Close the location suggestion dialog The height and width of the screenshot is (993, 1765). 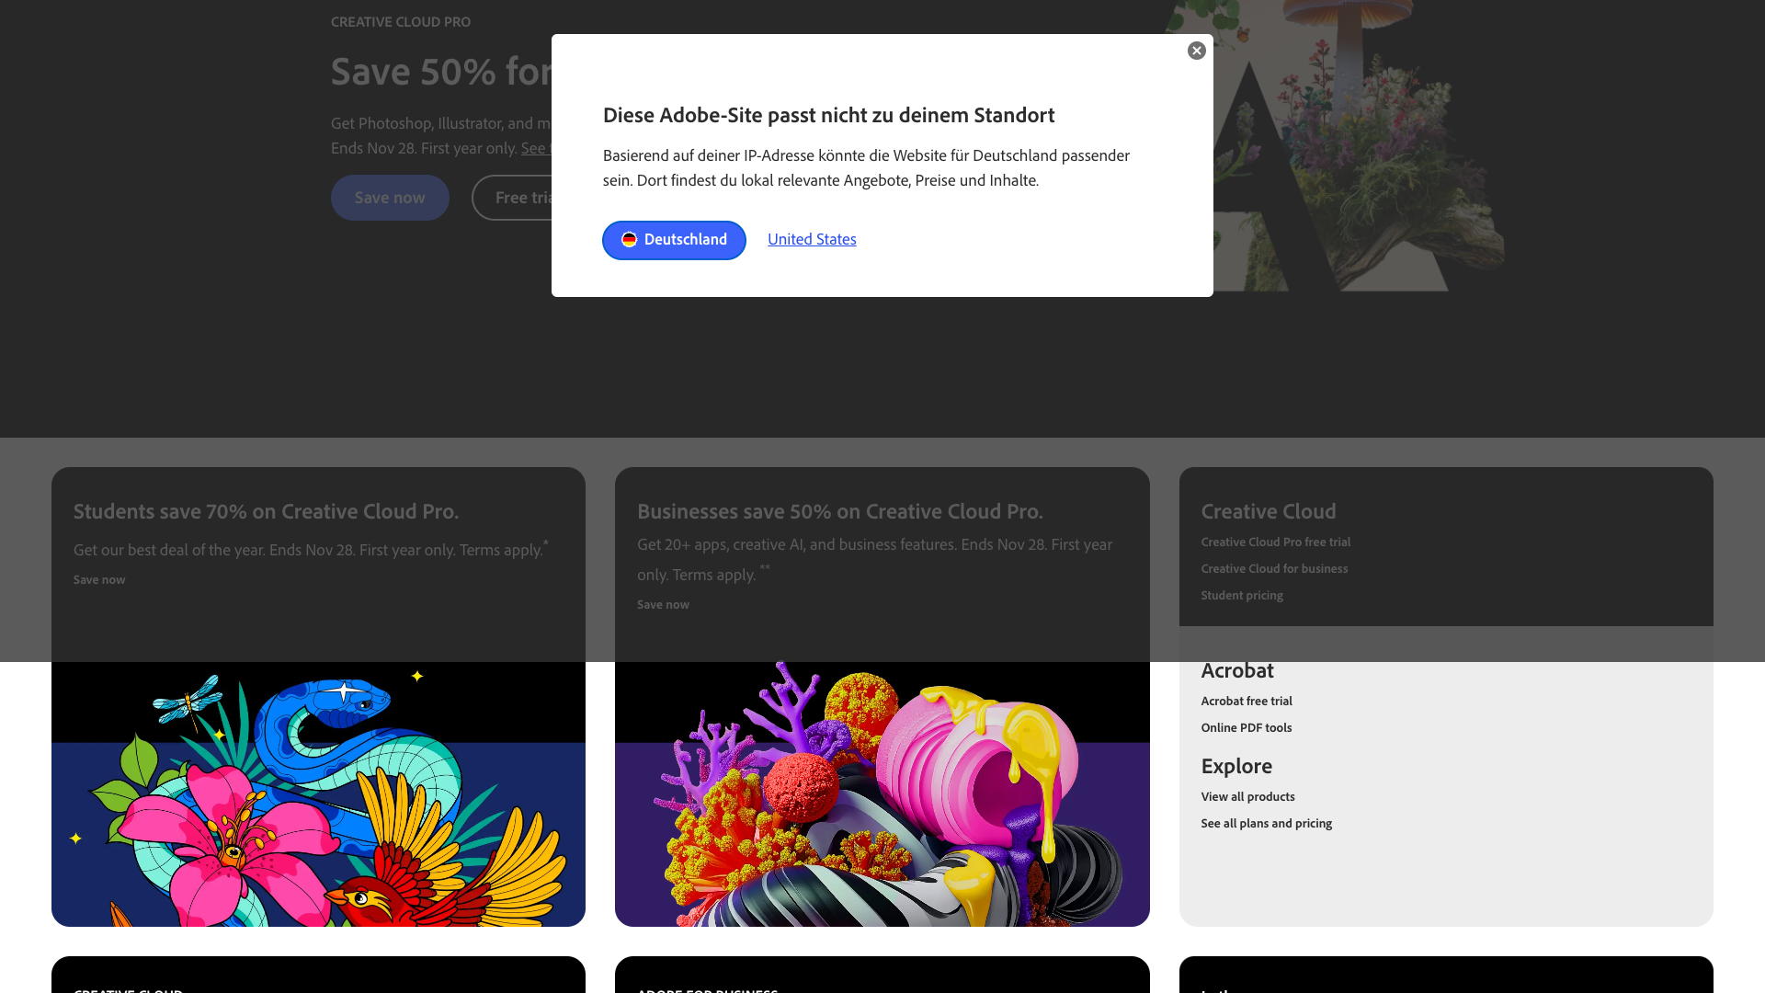(1196, 51)
